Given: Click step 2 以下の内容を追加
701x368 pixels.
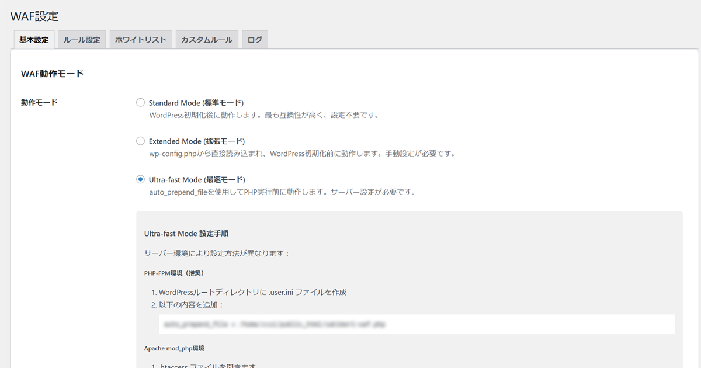Looking at the screenshot, I should tap(187, 304).
